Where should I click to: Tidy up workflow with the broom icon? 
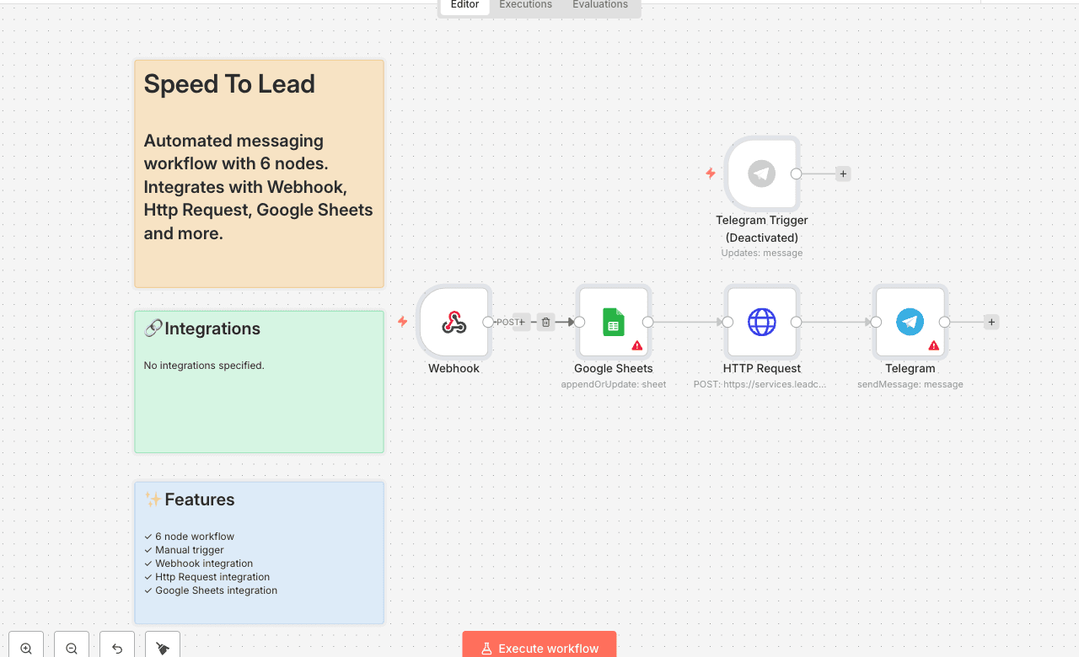[163, 648]
